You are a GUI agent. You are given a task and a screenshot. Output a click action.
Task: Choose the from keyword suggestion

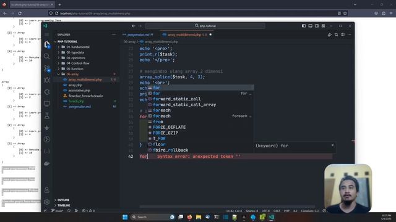200,121
